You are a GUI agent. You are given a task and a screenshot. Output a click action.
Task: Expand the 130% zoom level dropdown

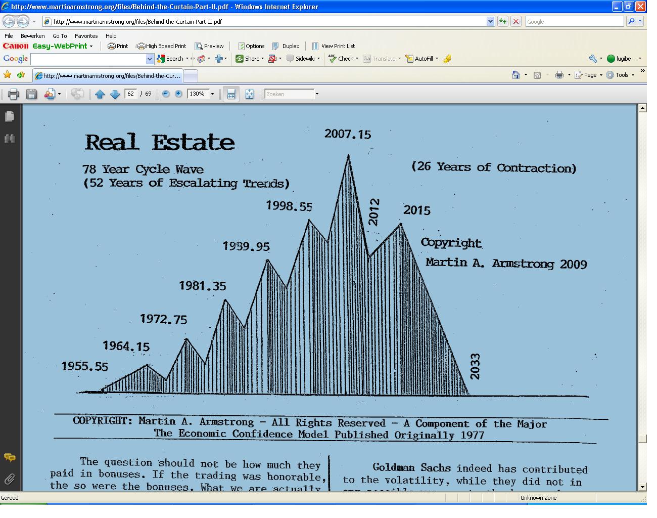(212, 94)
